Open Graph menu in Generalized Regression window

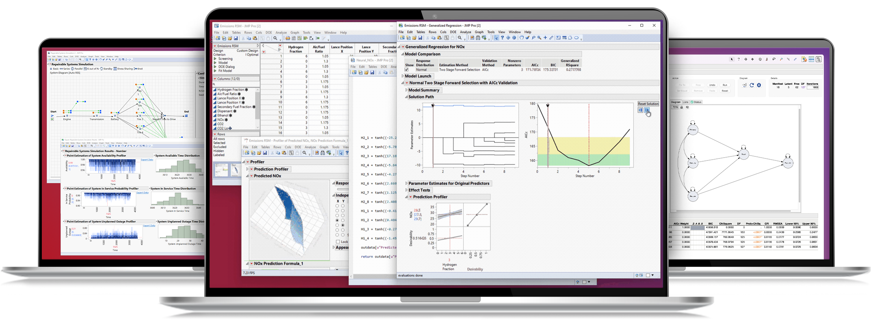point(479,32)
